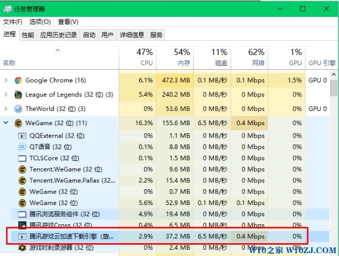Click the 游戏时刻录游器 process icon
The height and width of the screenshot is (256, 339).
(x=22, y=248)
